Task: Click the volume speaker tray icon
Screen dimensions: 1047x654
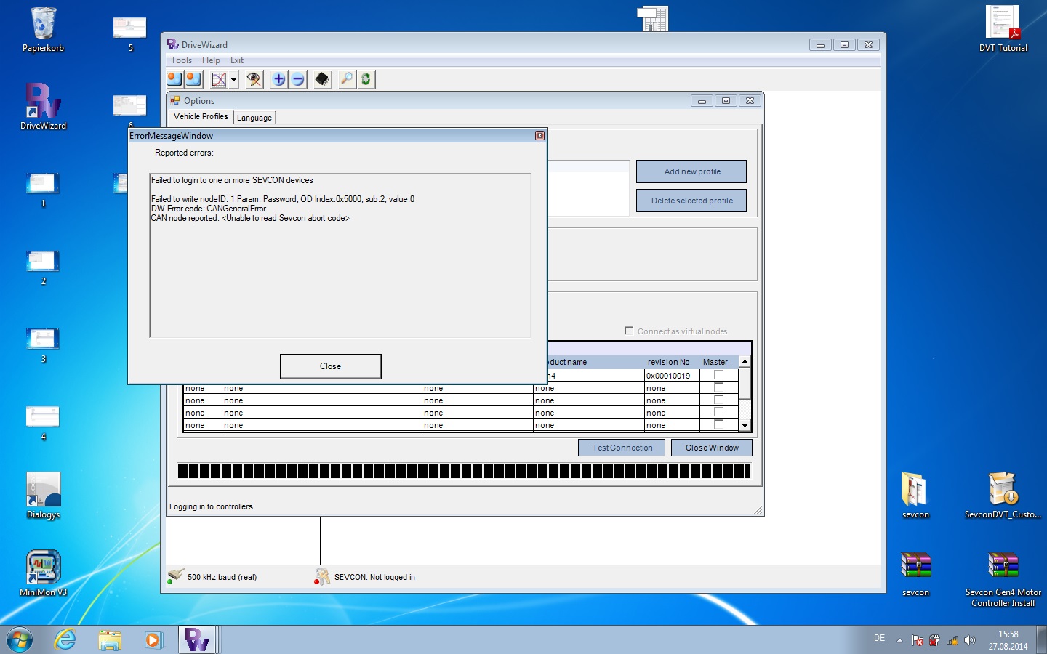Action: pyautogui.click(x=969, y=640)
